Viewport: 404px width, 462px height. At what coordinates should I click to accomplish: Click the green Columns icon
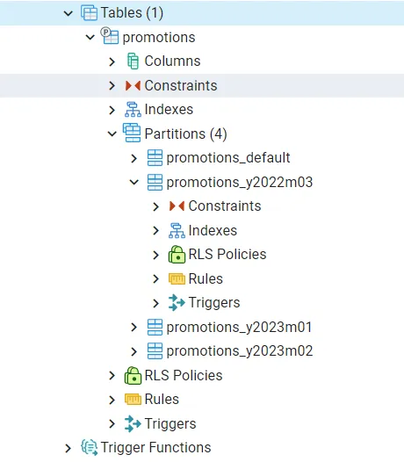[133, 61]
